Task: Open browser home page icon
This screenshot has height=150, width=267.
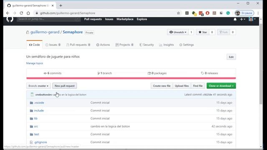Action: tap(28, 13)
